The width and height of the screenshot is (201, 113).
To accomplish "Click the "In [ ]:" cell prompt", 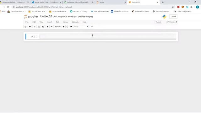I will click(35, 36).
